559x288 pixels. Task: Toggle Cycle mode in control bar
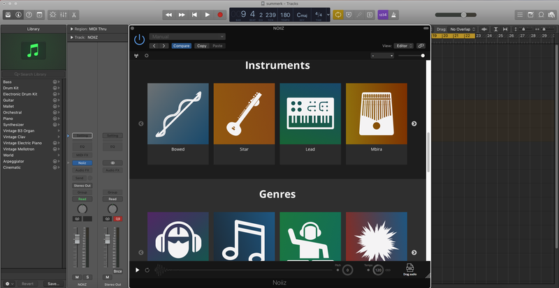[x=337, y=15]
